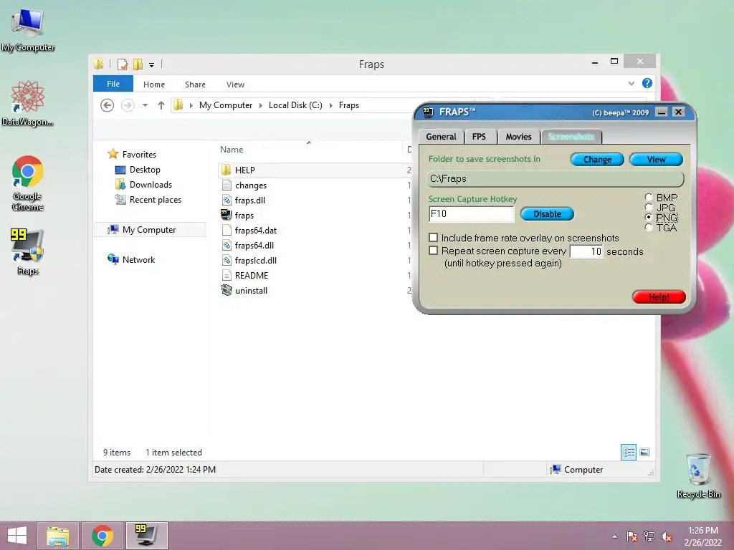
Task: Go up one folder level
Action: pyautogui.click(x=161, y=105)
